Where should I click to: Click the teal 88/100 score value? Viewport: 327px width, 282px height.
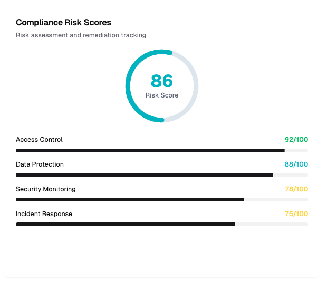coord(296,164)
